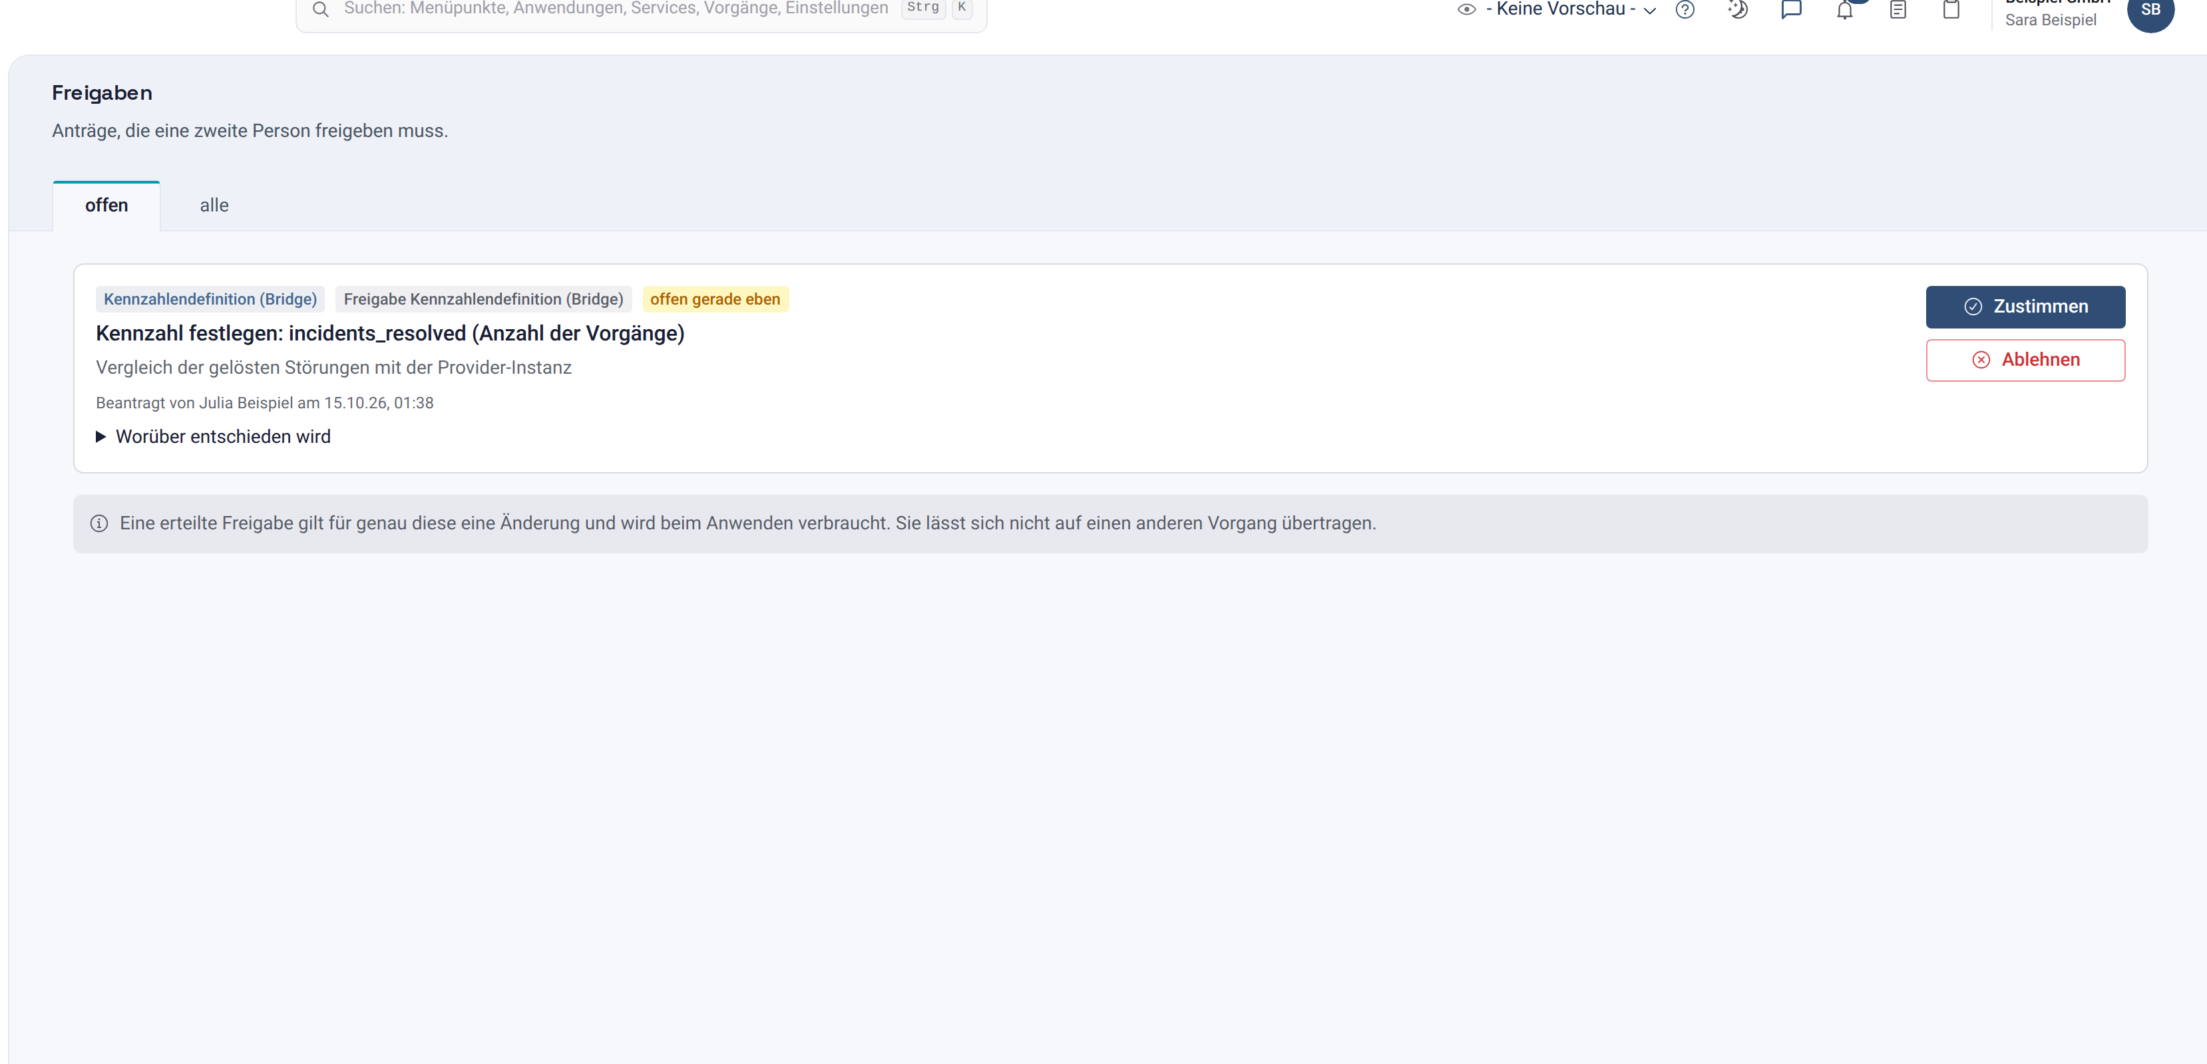Click the Eine erteilte Freigabe notice text
The width and height of the screenshot is (2207, 1064).
[x=748, y=523]
